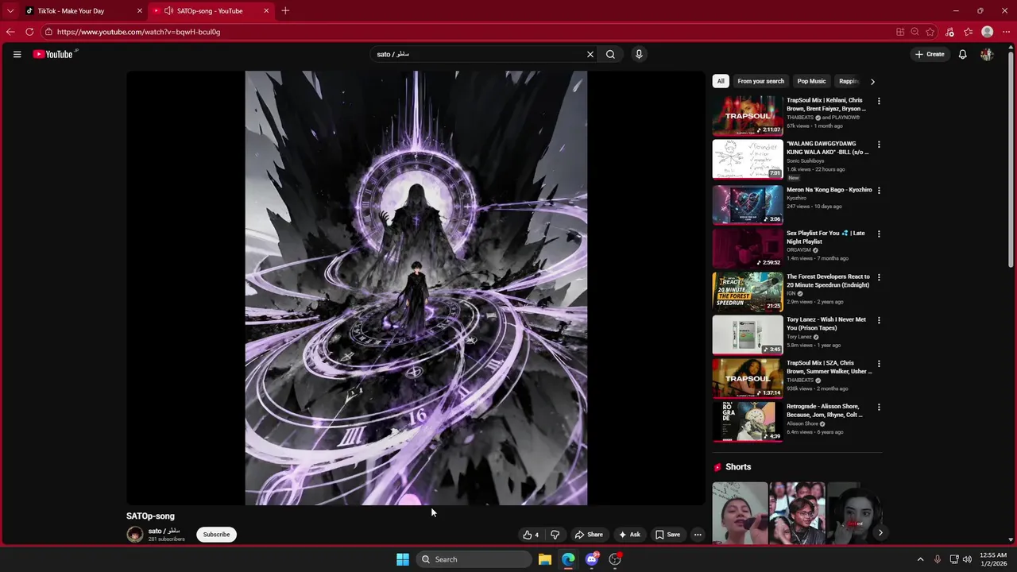1017x572 pixels.
Task: Close the SATOp-song YouTube tab
Action: tap(266, 11)
